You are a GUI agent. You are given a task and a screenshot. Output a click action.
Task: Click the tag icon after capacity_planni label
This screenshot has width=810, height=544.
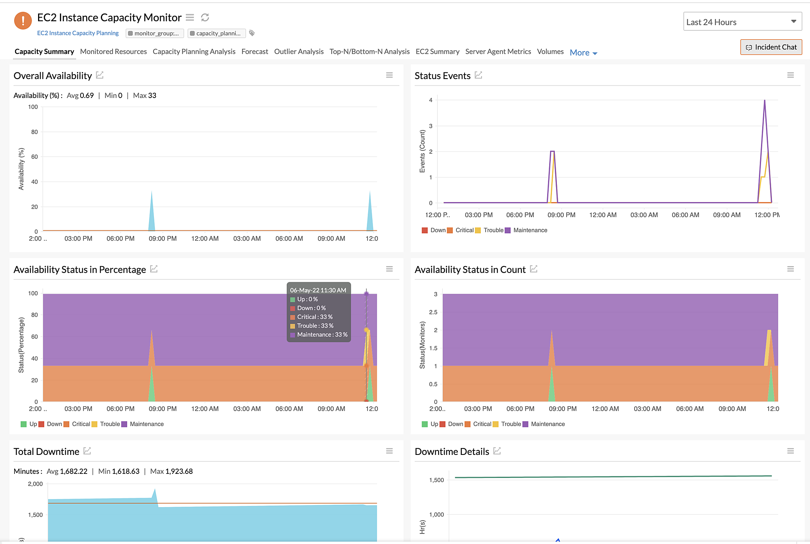(252, 33)
